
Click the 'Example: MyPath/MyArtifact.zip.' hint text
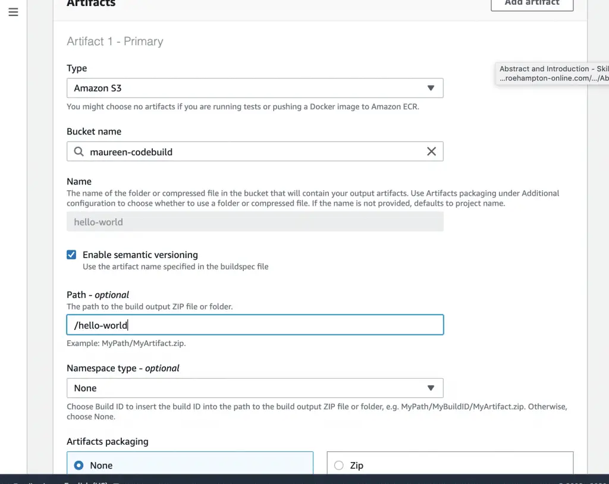pos(126,344)
